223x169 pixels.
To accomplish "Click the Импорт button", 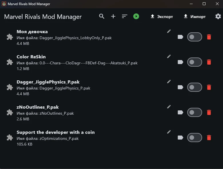I will 195,17.
